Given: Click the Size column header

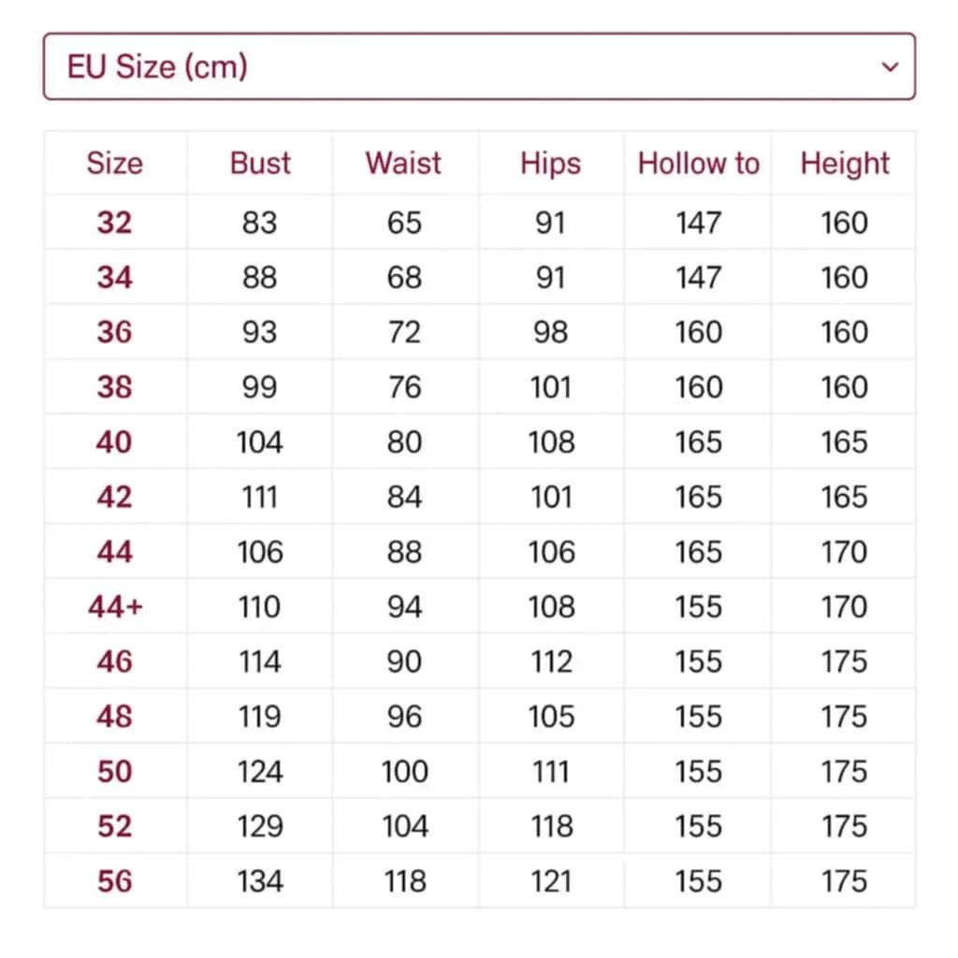Looking at the screenshot, I should click(114, 163).
